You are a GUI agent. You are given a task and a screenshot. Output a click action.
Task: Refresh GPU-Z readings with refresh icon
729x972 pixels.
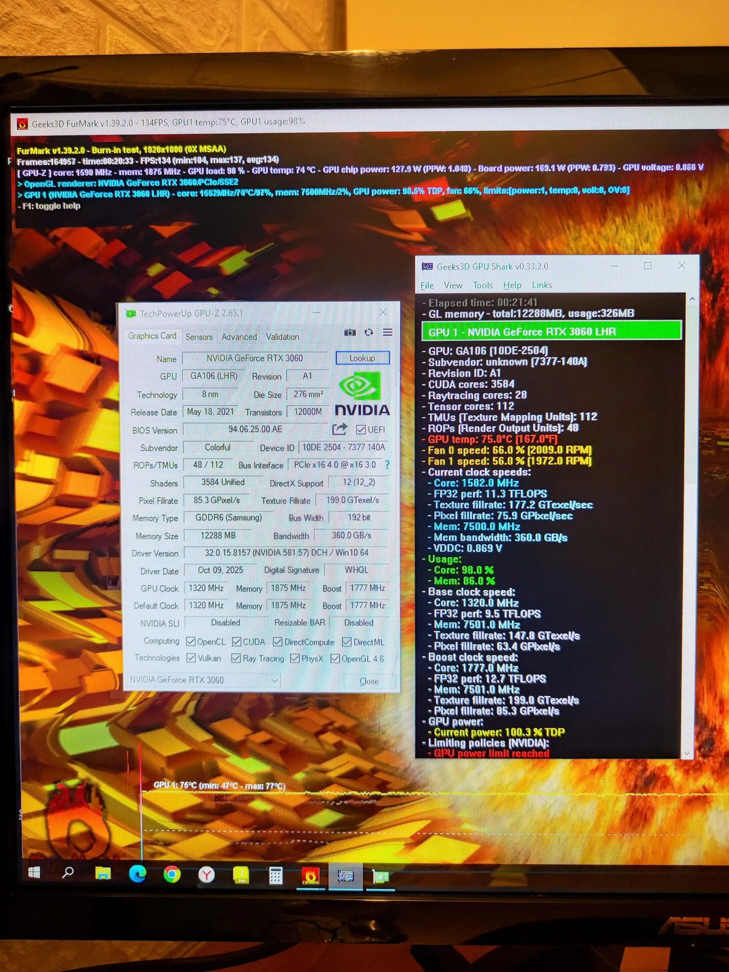369,333
